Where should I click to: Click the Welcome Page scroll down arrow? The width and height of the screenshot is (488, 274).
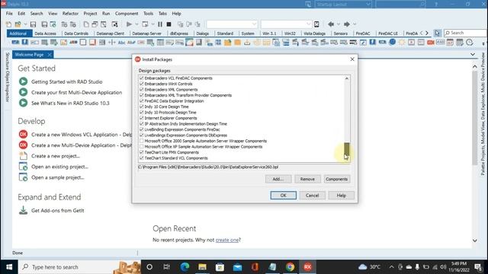tap(474, 241)
